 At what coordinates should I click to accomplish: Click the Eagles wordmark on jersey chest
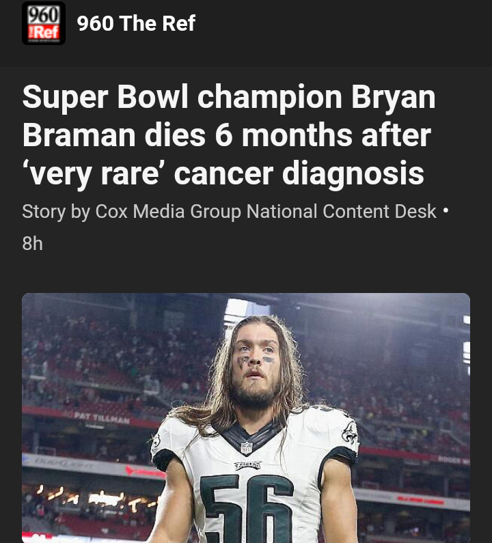click(x=247, y=465)
